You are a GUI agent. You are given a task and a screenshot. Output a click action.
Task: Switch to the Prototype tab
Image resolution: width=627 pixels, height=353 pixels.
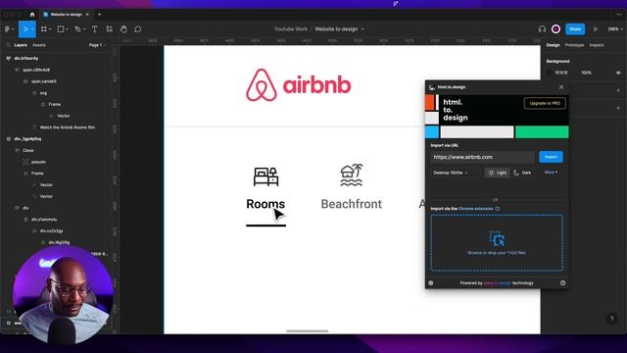pyautogui.click(x=574, y=45)
